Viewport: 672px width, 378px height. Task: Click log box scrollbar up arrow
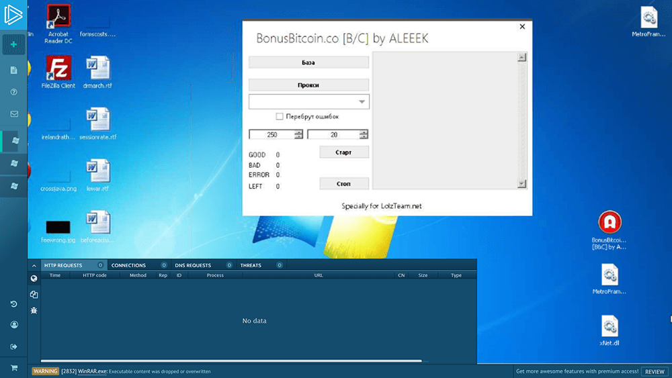click(x=521, y=57)
